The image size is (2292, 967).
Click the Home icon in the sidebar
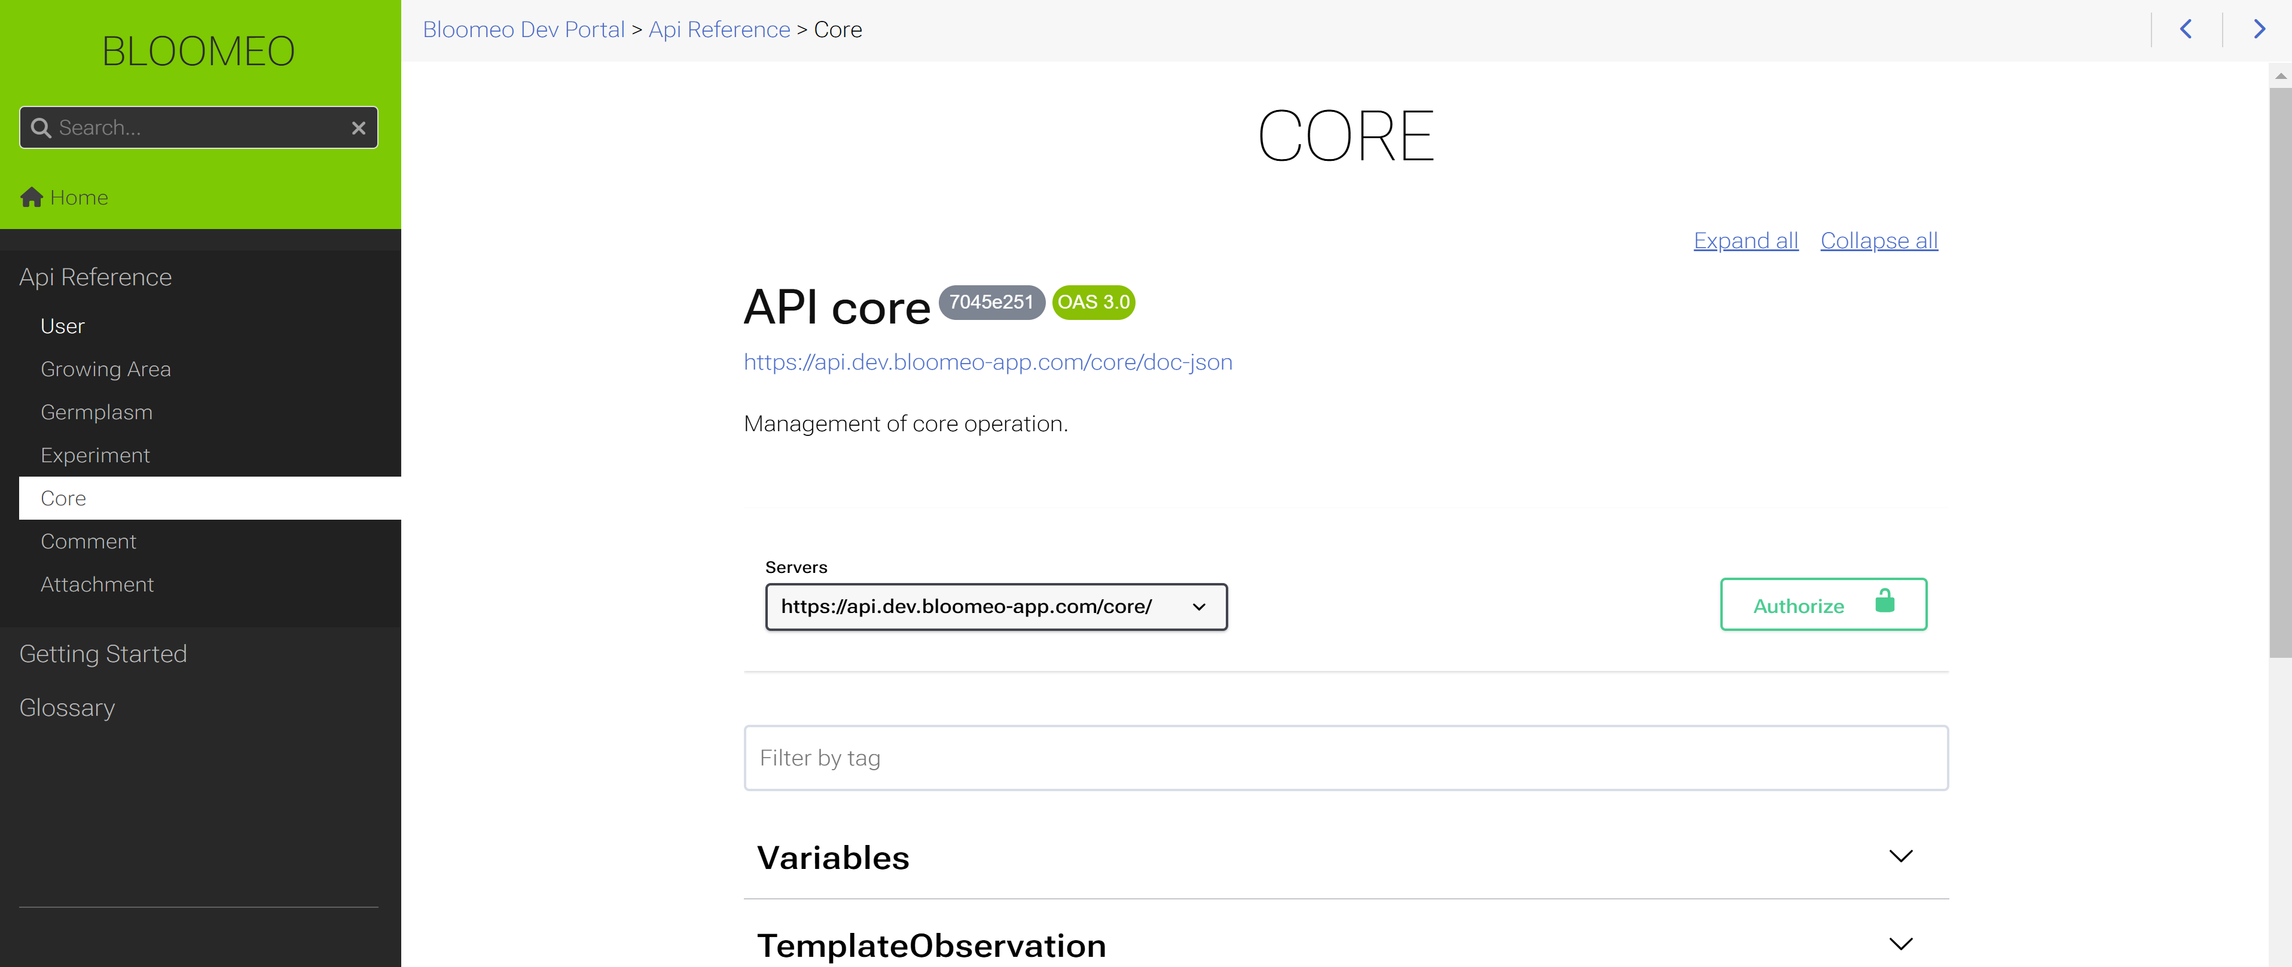(31, 197)
